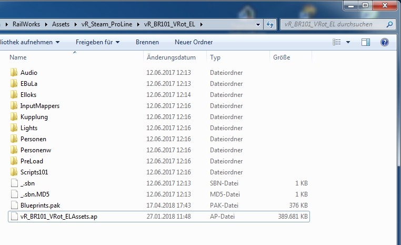Select the Lights folder icon
Screen dimensions: 401x245
tap(14, 128)
